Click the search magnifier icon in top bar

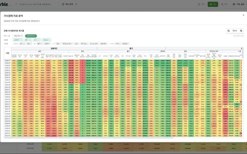[x=16, y=4]
